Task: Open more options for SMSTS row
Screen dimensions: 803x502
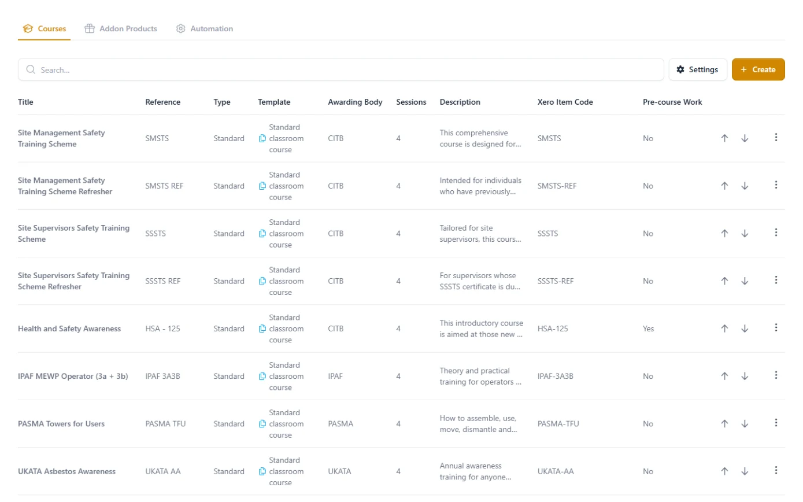Action: coord(776,138)
